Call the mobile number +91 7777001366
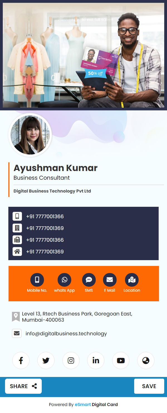The image size is (167, 413). tap(45, 216)
